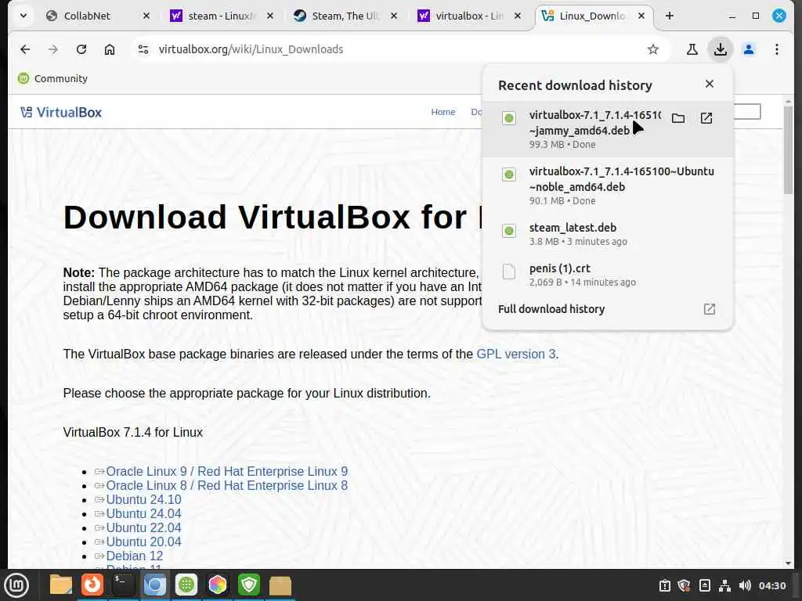
Task: Click the scrollbar down arrow
Action: (788, 563)
